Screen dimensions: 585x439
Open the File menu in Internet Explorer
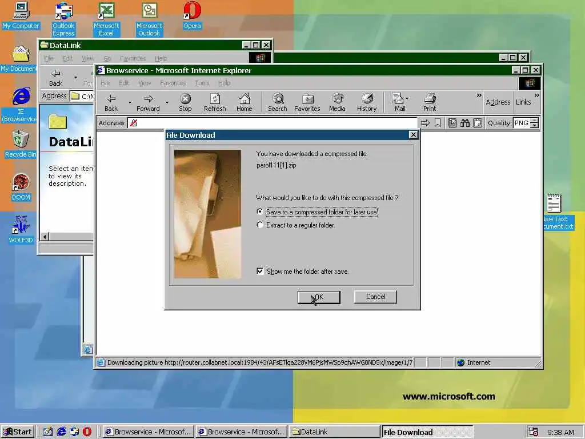[105, 83]
